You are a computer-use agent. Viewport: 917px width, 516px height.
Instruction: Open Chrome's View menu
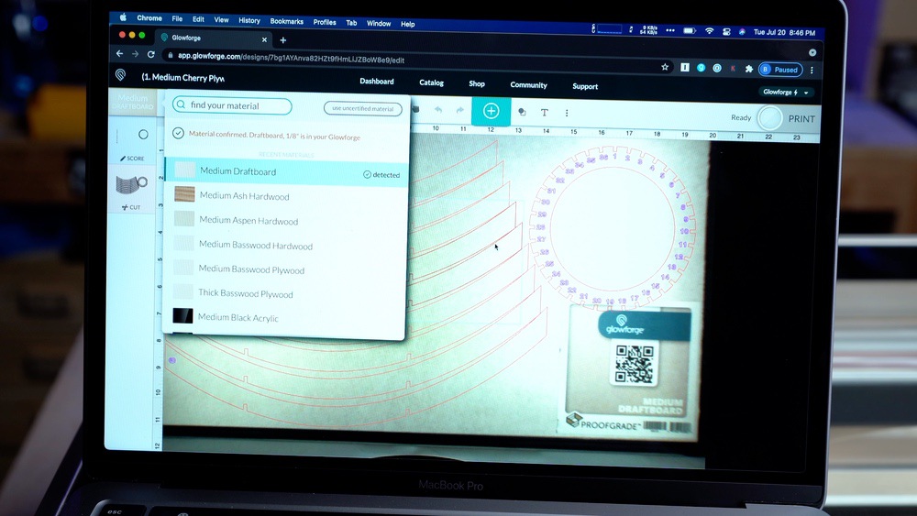pyautogui.click(x=221, y=20)
